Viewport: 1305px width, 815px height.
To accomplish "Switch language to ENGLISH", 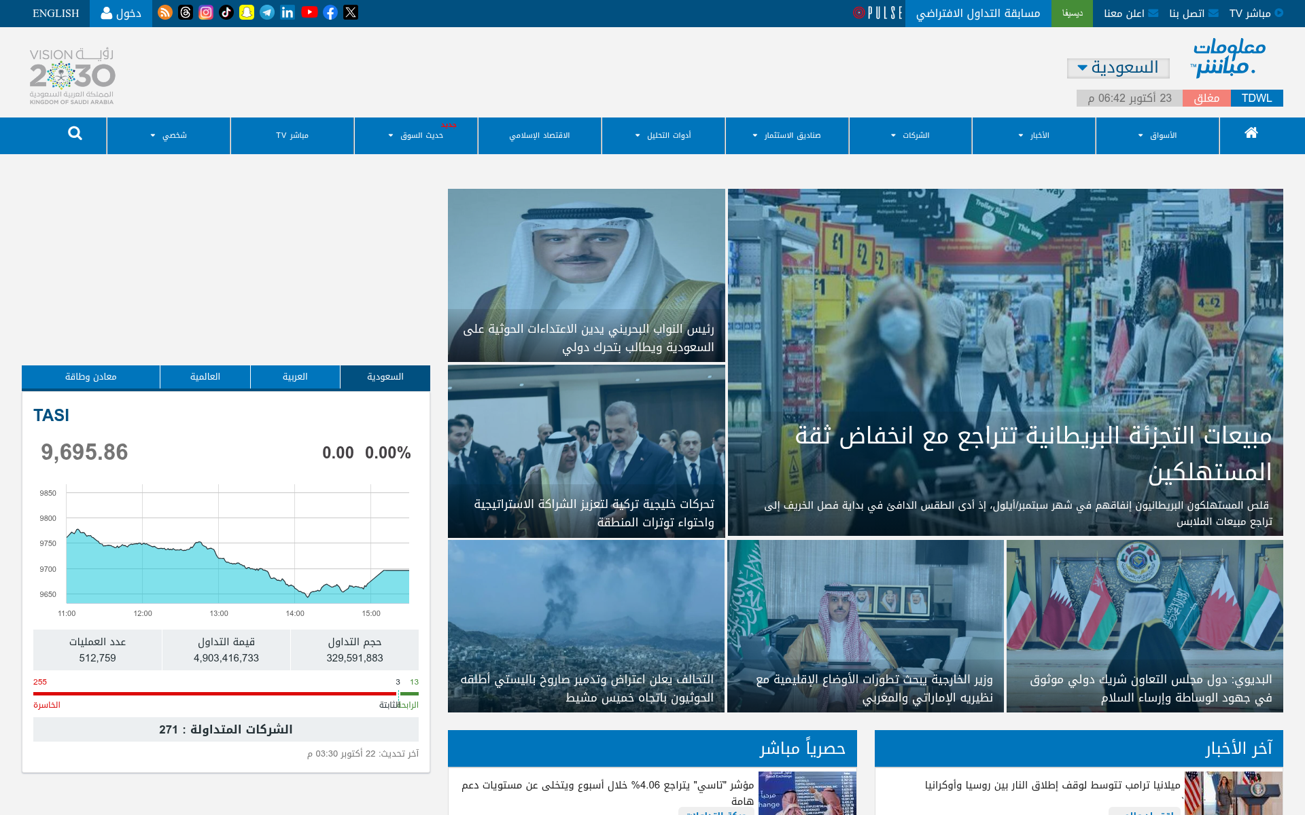I will (56, 14).
